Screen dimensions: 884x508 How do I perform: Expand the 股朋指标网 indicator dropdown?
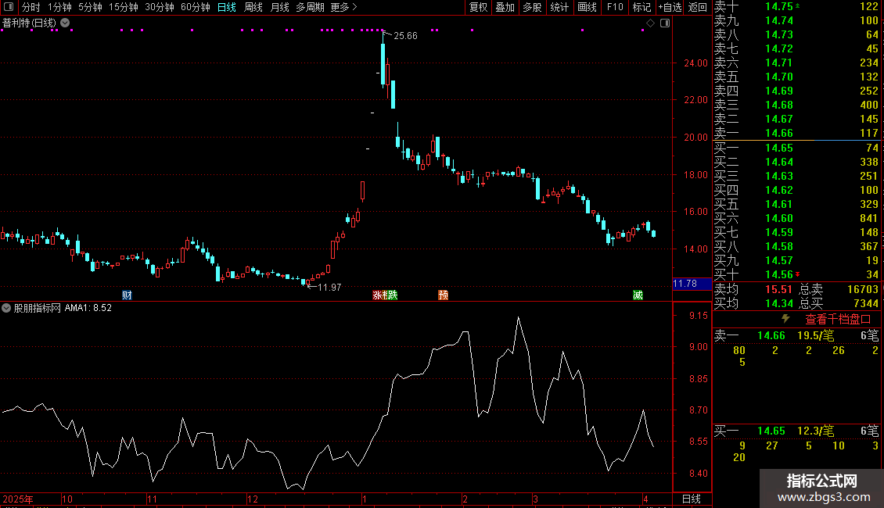(x=6, y=308)
